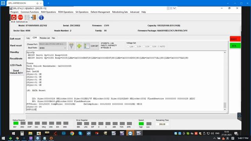Click the TeamViewer side panel handle
251x141 pixels.
pos(239,116)
